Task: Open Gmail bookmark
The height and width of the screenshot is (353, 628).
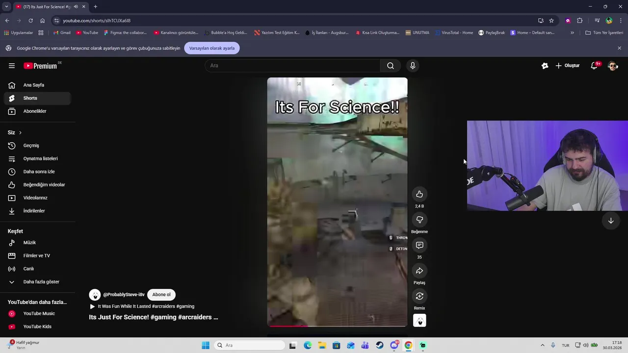Action: [x=62, y=33]
